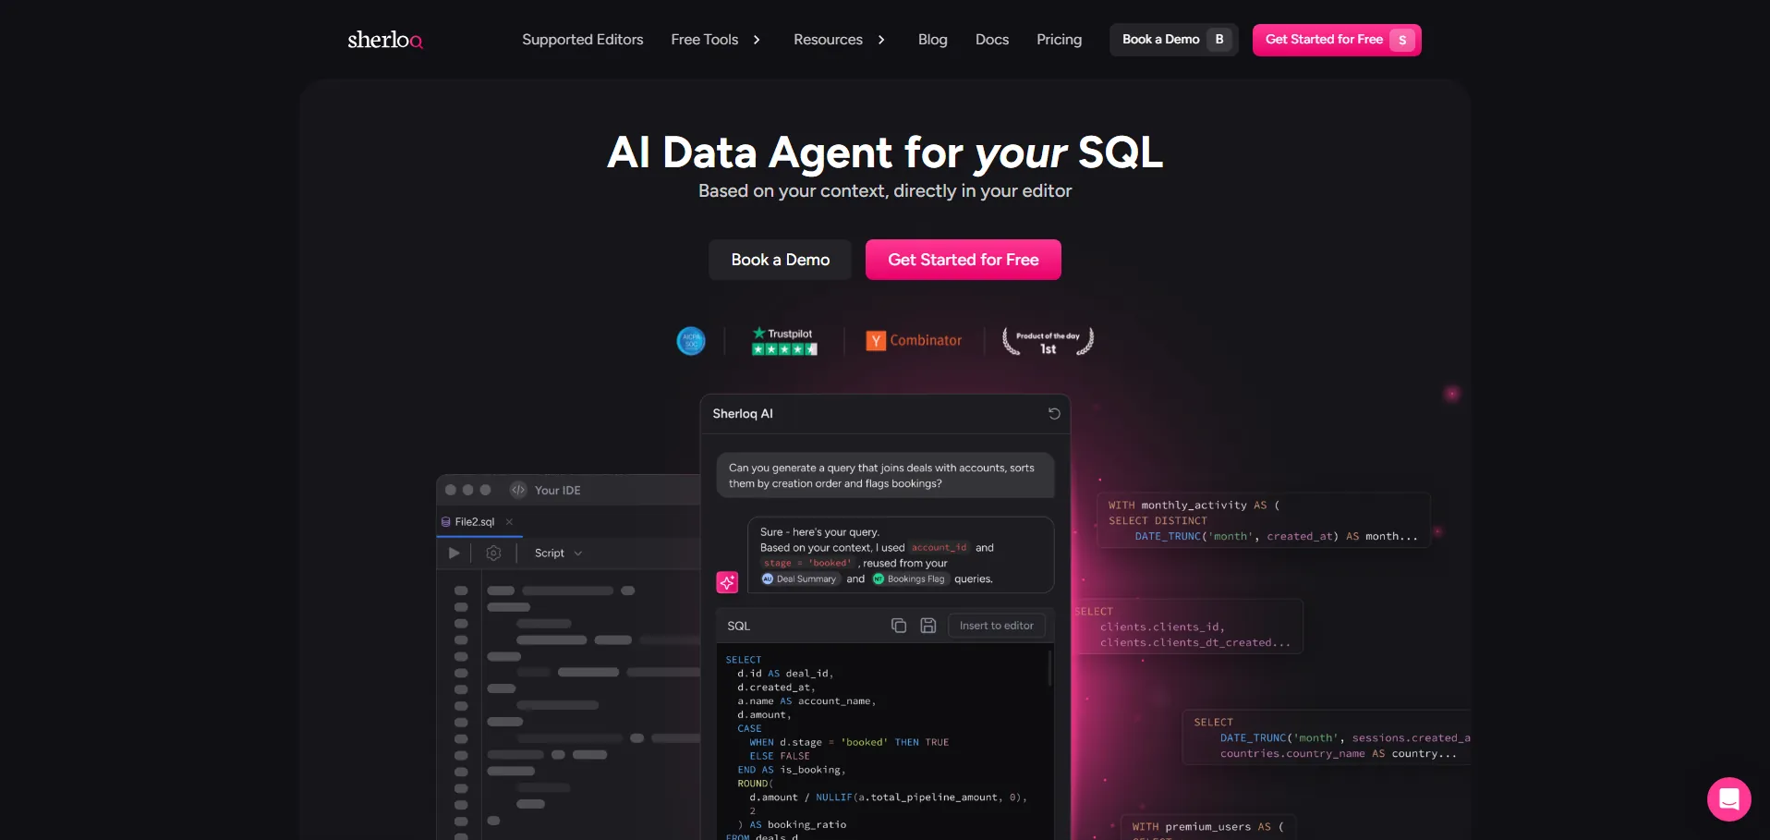Click the reset icon in Sherloq AI panel
Image resolution: width=1770 pixels, height=840 pixels.
click(x=1053, y=414)
